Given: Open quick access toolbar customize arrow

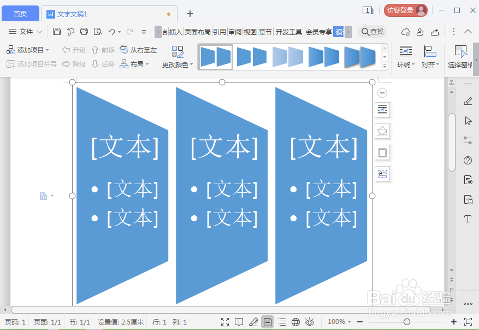Looking at the screenshot, I should (x=144, y=32).
